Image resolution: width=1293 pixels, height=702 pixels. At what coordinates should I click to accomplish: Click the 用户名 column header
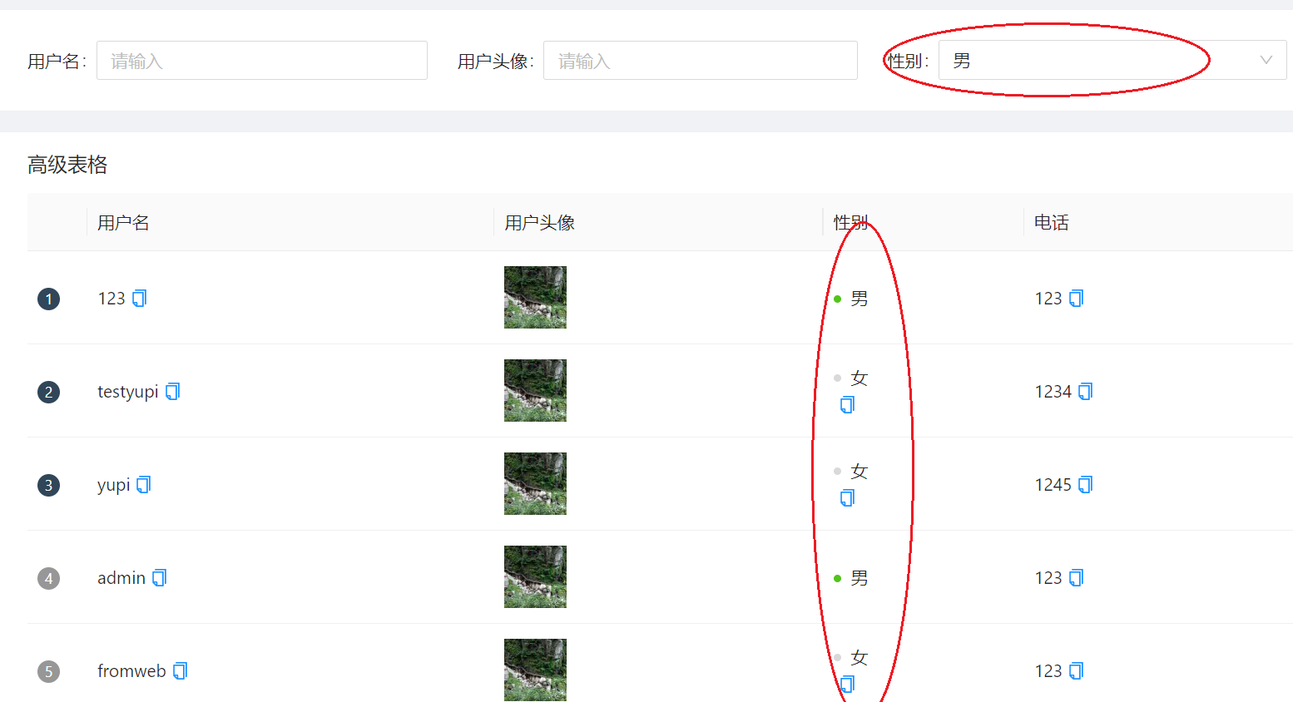[x=123, y=222]
